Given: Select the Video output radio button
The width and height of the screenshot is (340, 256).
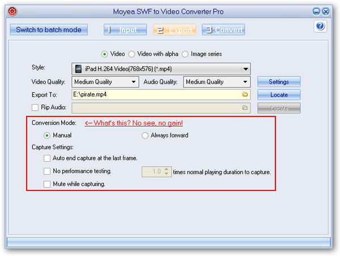Looking at the screenshot, I should [104, 54].
